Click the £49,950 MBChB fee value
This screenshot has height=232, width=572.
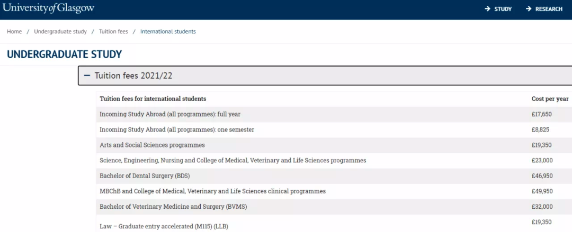542,191
